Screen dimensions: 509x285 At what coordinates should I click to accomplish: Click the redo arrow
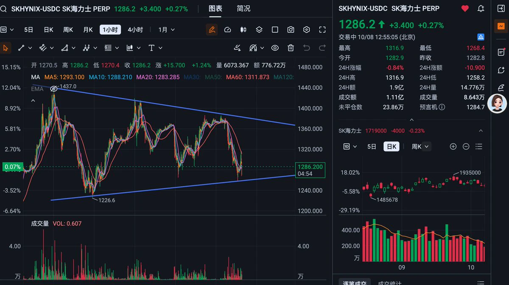(322, 48)
